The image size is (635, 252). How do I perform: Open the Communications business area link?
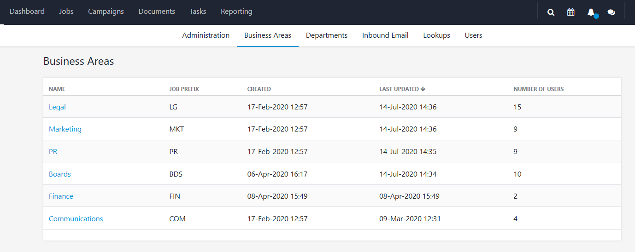coord(76,219)
